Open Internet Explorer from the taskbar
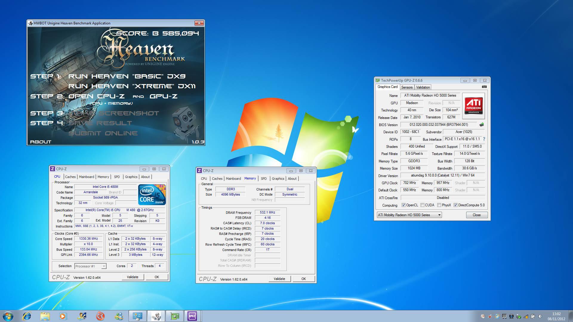The width and height of the screenshot is (573, 322). point(27,316)
